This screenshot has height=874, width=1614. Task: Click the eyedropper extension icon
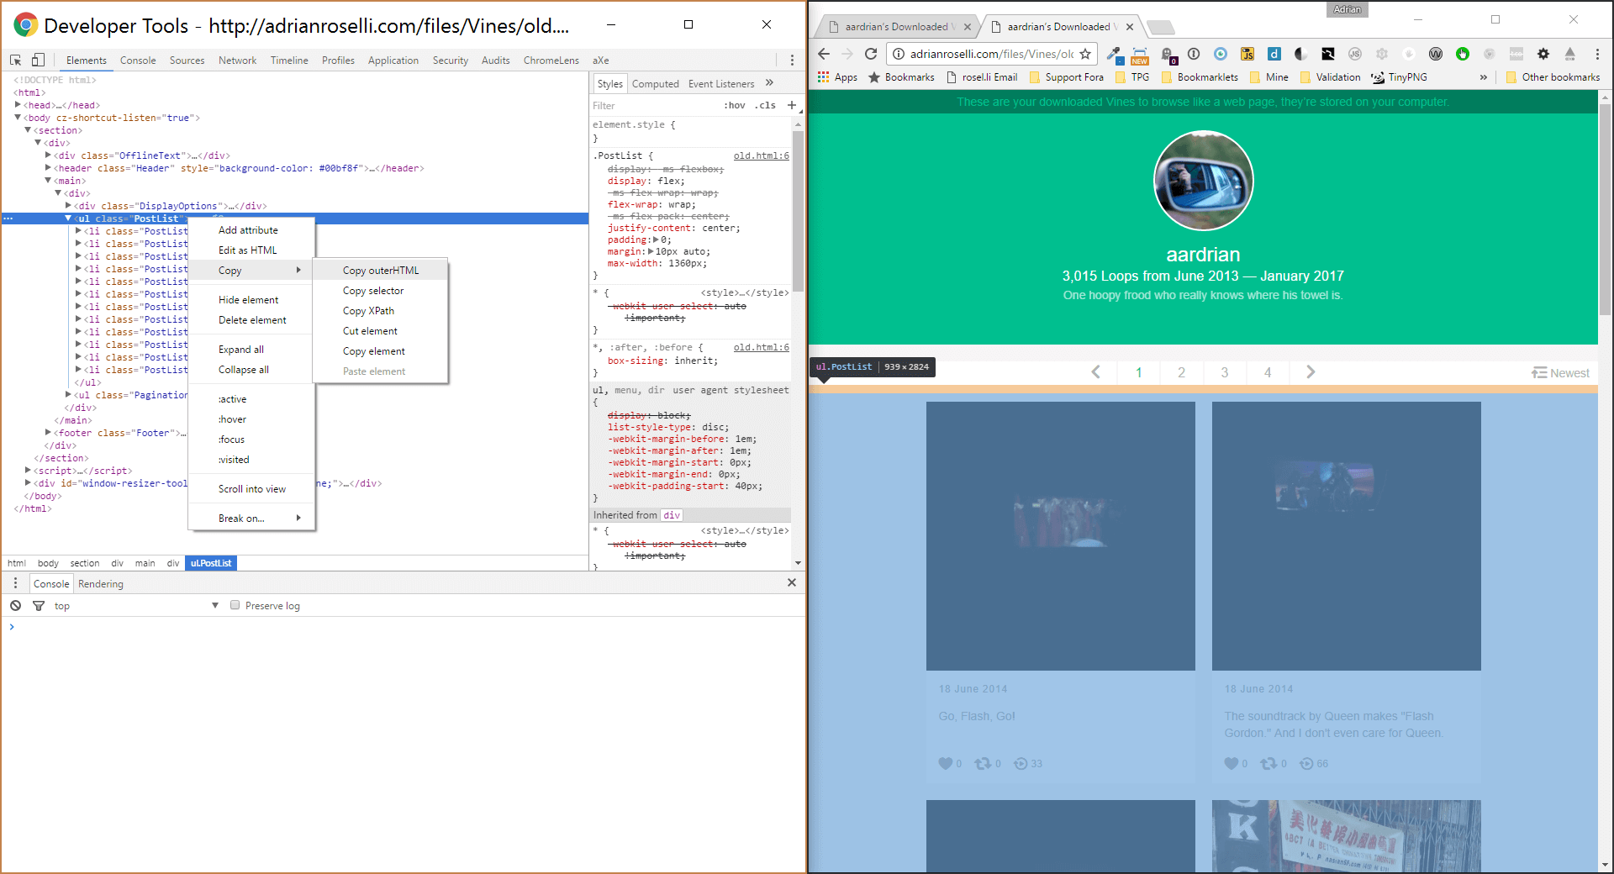click(1114, 54)
